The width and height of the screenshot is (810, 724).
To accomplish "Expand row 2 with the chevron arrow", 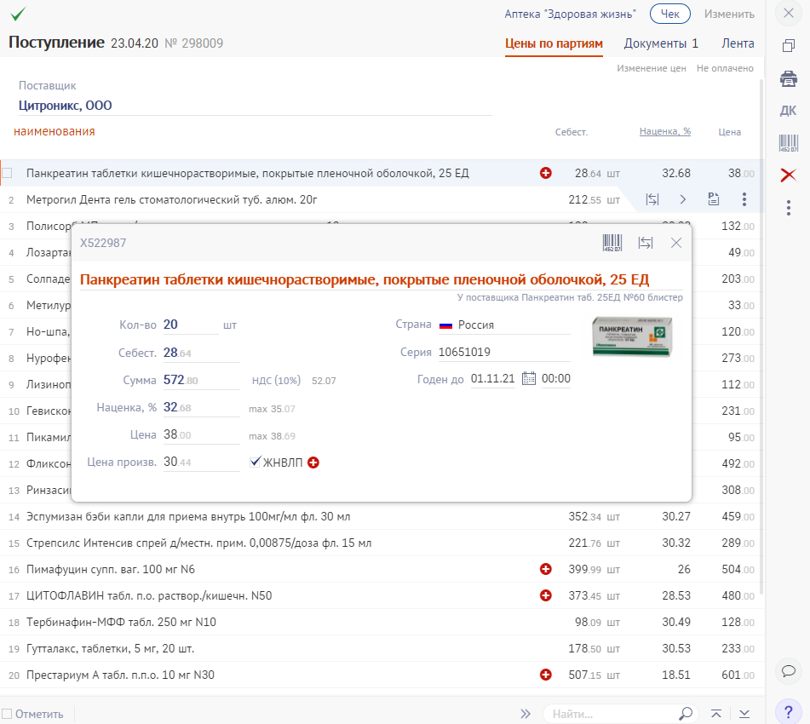I will pyautogui.click(x=683, y=199).
